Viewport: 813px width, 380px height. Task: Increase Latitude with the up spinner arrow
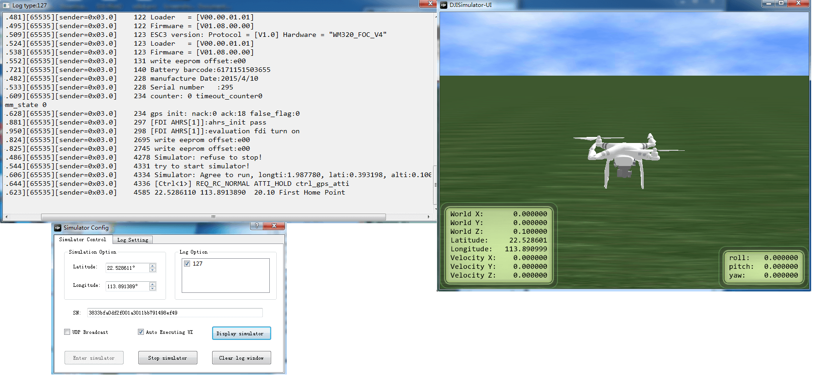pyautogui.click(x=153, y=266)
